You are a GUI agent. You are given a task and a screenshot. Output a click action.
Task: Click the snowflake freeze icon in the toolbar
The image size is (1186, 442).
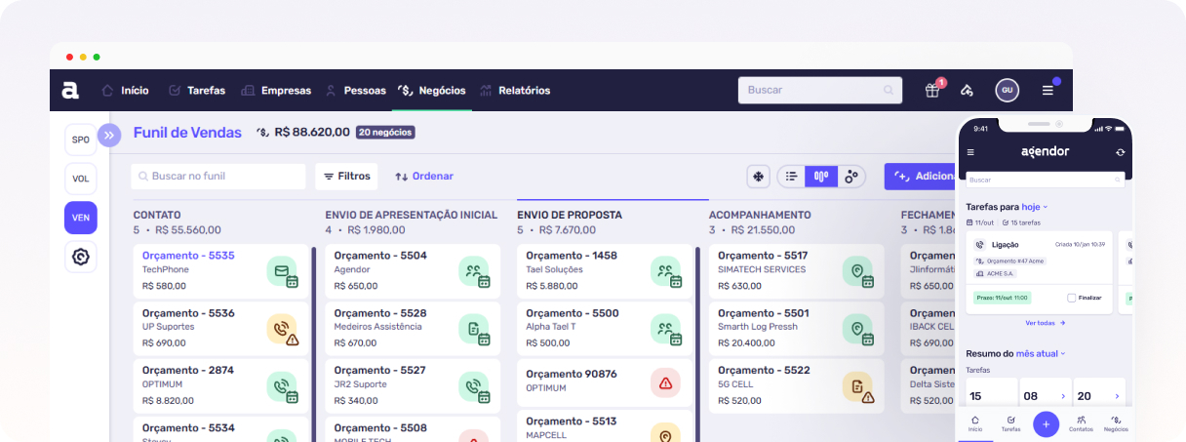tap(758, 177)
